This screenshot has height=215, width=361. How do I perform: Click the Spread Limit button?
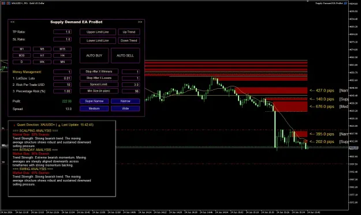pyautogui.click(x=99, y=85)
